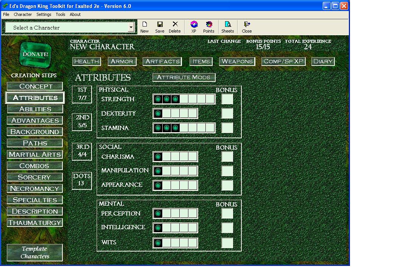Click the Appearance bonus box

(x=227, y=185)
